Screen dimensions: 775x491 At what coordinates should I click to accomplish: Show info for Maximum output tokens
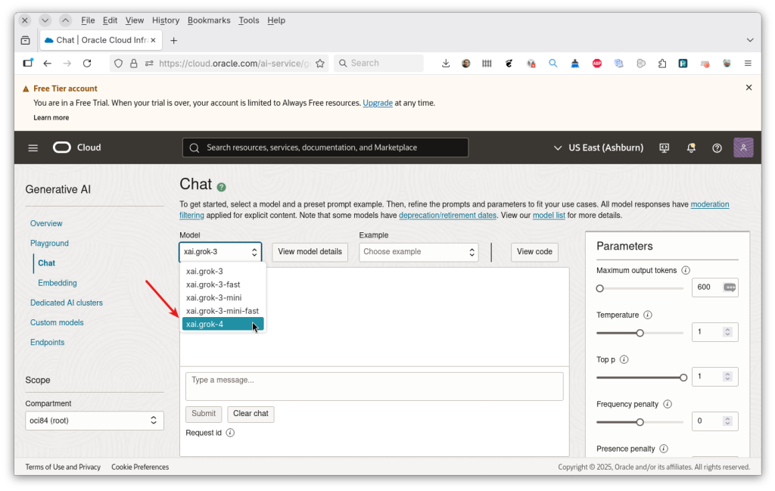tap(686, 270)
